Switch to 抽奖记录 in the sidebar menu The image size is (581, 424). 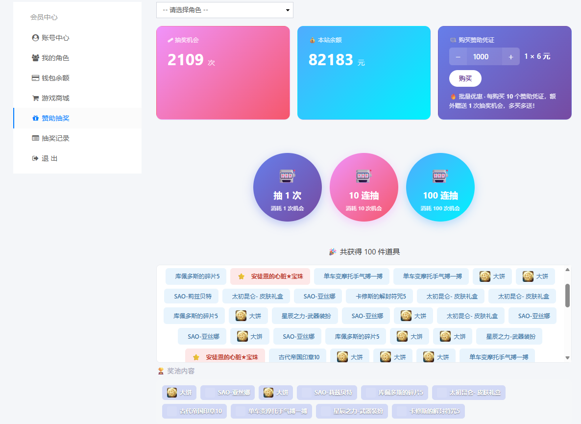pyautogui.click(x=51, y=138)
